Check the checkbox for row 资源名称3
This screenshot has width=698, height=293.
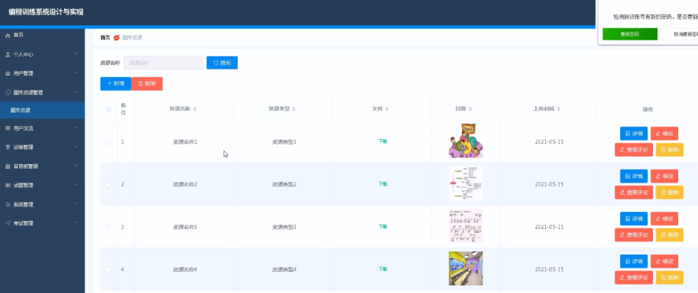coord(108,227)
